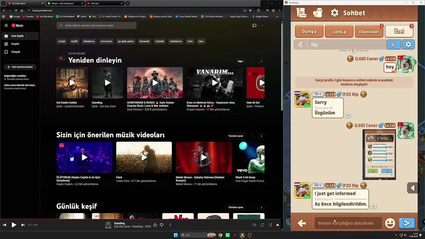Toggle shuffle in player bar
425x239 pixels.
270,225
